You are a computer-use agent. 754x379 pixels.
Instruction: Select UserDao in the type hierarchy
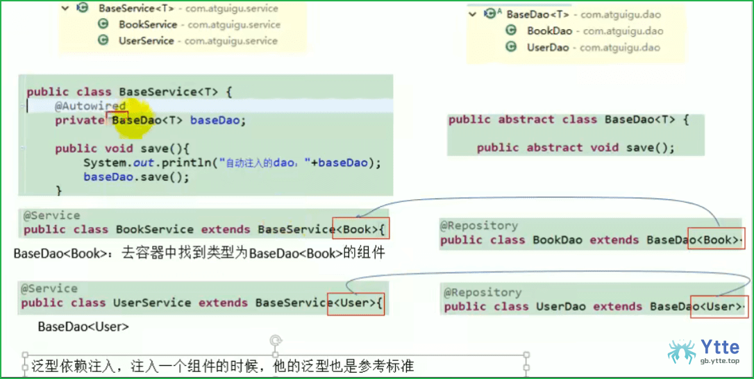tap(548, 48)
